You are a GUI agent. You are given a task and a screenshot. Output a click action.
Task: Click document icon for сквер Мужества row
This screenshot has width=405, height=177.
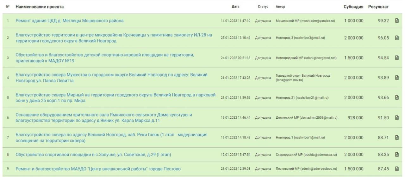click(x=397, y=78)
